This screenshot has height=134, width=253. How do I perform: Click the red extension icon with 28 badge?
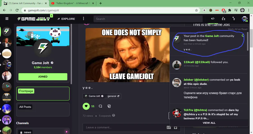pyautogui.click(x=223, y=10)
